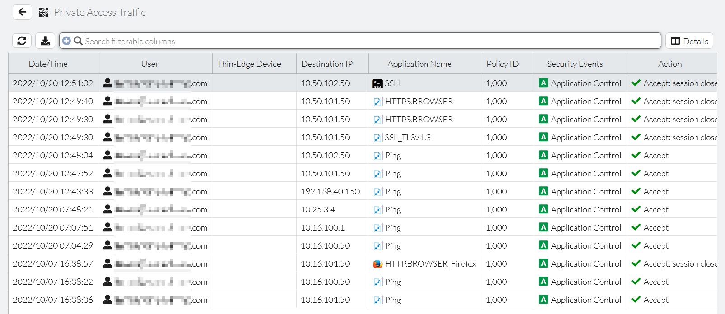Type in the Search filterable columns field
The image size is (725, 314).
coord(370,41)
